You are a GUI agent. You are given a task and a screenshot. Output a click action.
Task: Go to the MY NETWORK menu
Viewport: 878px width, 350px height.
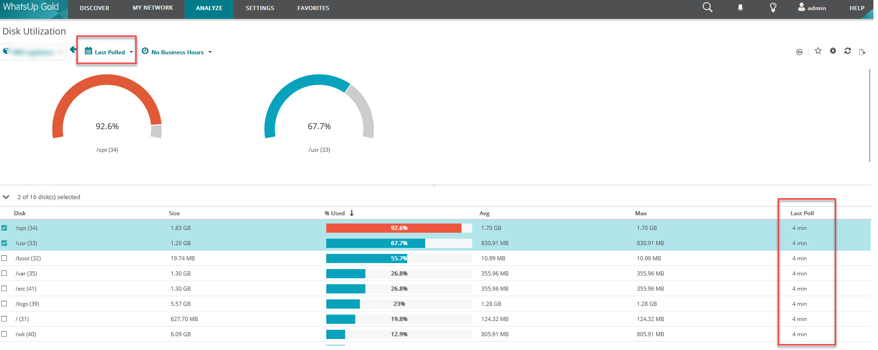coord(153,8)
